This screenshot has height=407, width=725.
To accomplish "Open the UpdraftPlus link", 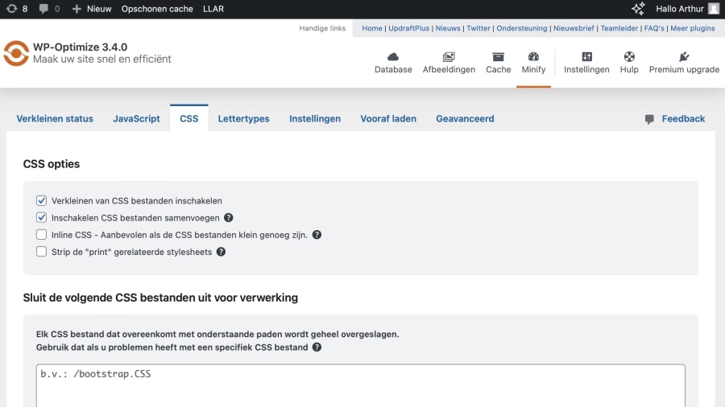I will tap(409, 28).
